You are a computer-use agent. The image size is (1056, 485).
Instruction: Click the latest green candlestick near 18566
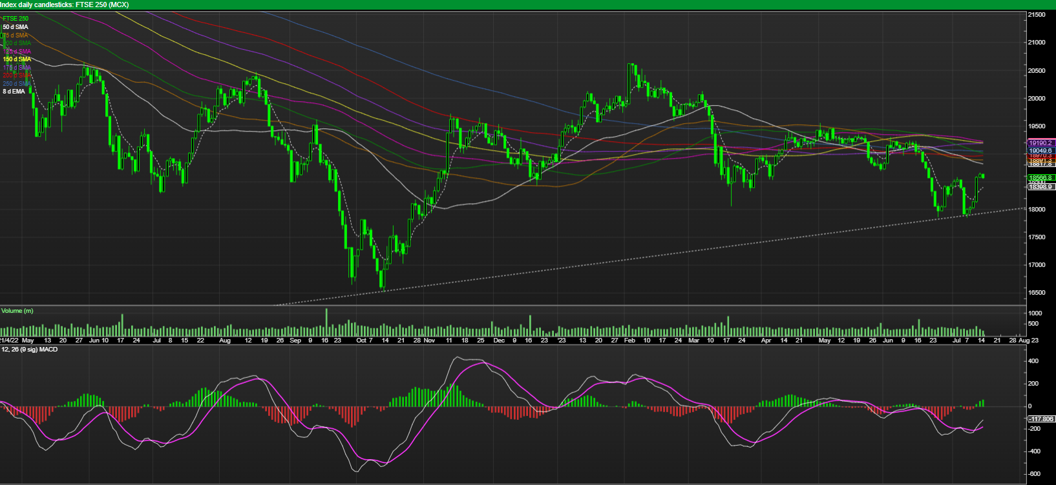[x=983, y=175]
